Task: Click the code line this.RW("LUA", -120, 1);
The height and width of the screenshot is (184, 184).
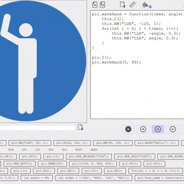Action: (131, 24)
